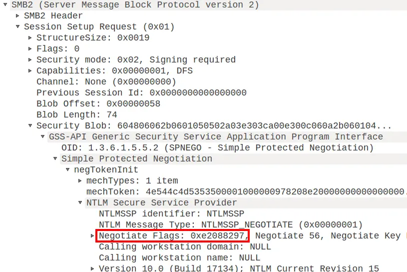The height and width of the screenshot is (272, 407).
Task: Expand the StructureSize field
Action: (x=30, y=38)
